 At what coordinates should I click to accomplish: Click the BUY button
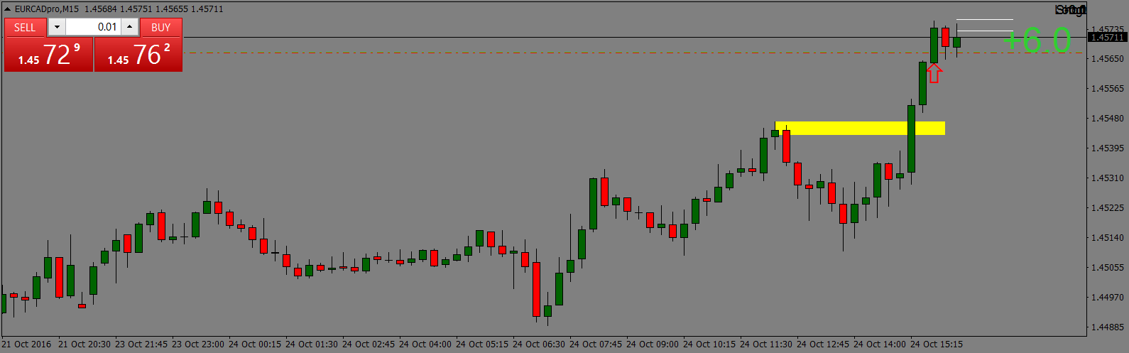(161, 28)
